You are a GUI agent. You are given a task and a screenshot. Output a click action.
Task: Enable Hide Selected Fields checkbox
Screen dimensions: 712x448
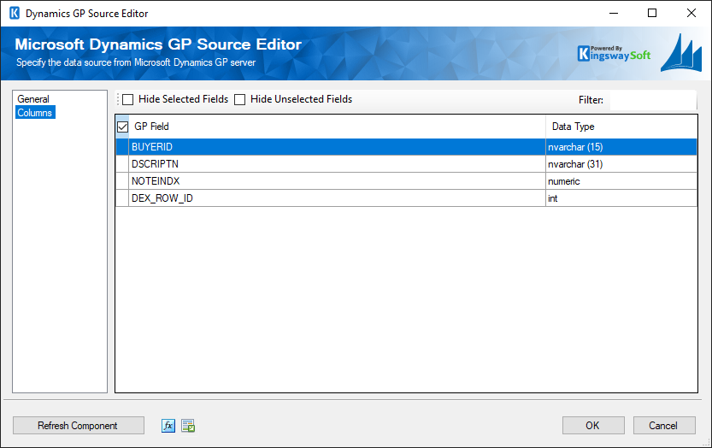tap(128, 99)
